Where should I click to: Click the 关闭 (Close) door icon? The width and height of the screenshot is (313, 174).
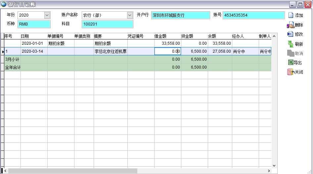tap(291, 72)
